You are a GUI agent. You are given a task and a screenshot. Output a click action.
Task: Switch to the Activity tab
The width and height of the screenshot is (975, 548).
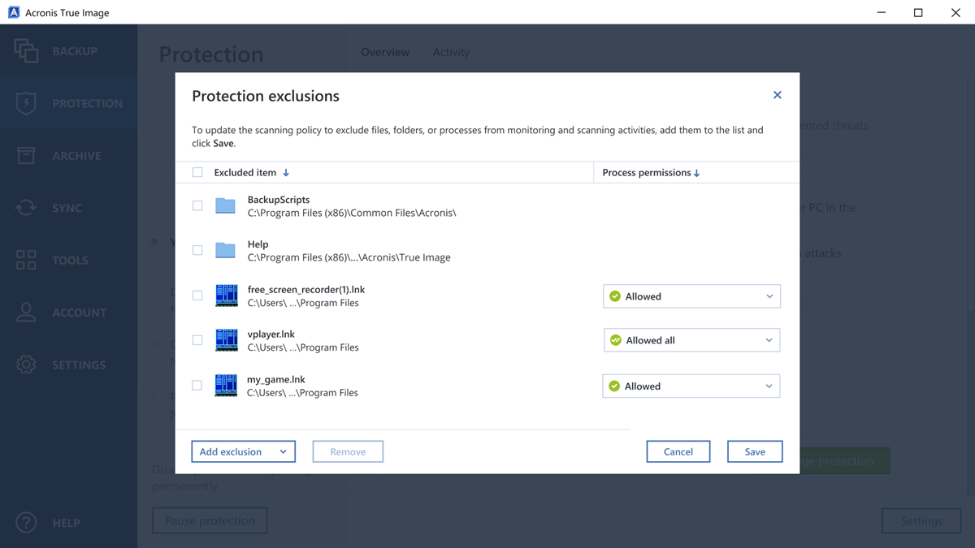pos(451,52)
